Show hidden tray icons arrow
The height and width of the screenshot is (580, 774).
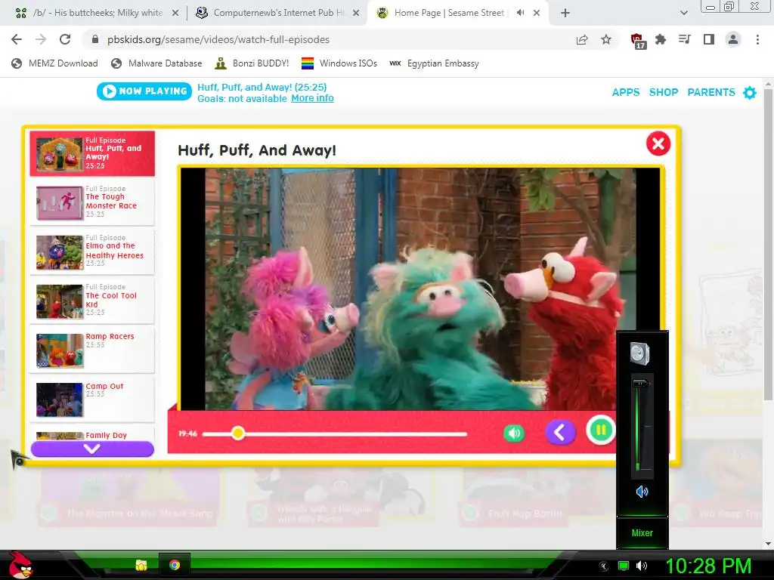603,566
